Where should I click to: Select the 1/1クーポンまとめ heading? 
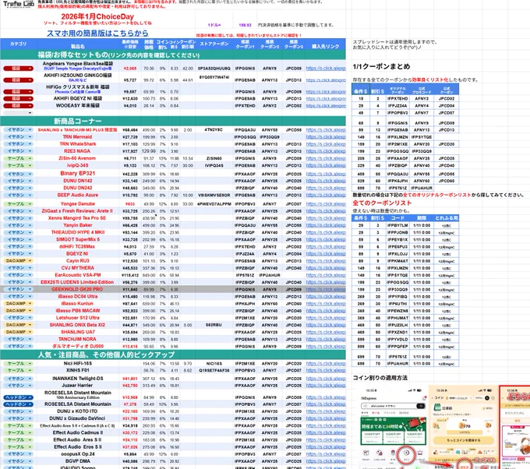[x=381, y=66]
